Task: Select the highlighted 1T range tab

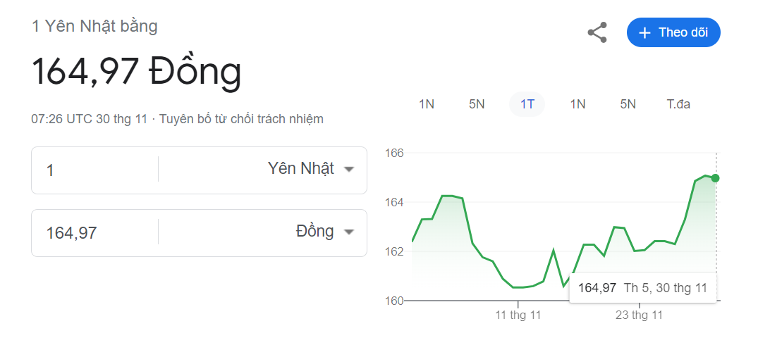Action: point(527,104)
